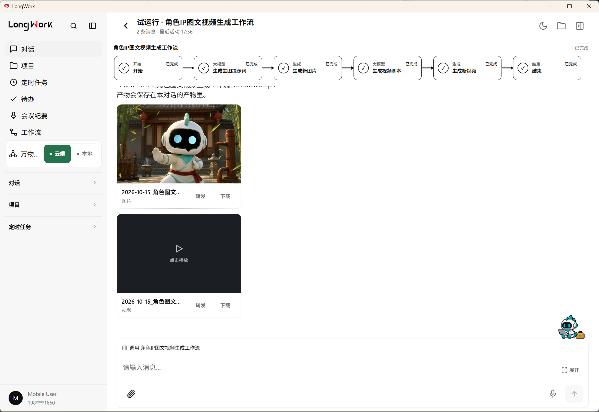Select the 生成新图片 workflow node
The height and width of the screenshot is (412, 599).
pyautogui.click(x=308, y=68)
